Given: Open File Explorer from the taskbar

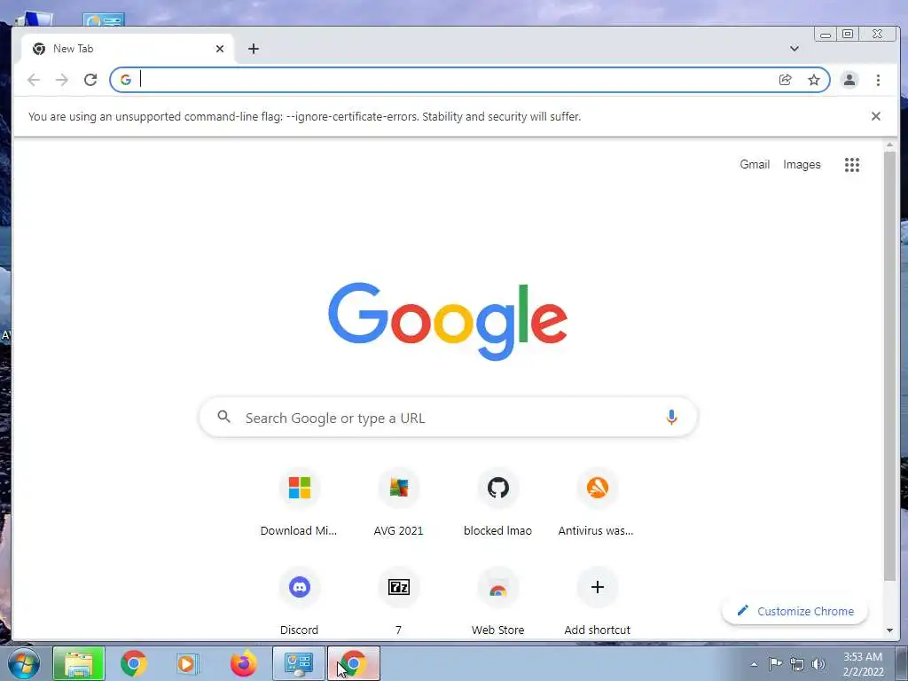Looking at the screenshot, I should pos(79,663).
